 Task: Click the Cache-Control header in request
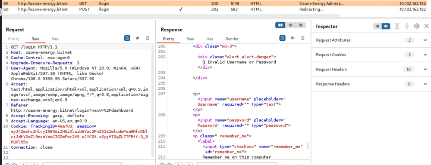click(x=41, y=58)
